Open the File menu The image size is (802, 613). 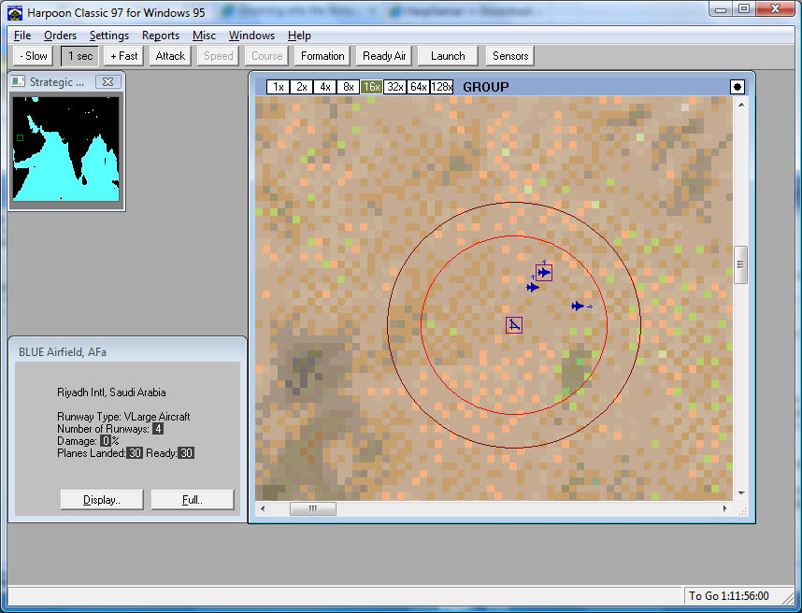pos(22,36)
